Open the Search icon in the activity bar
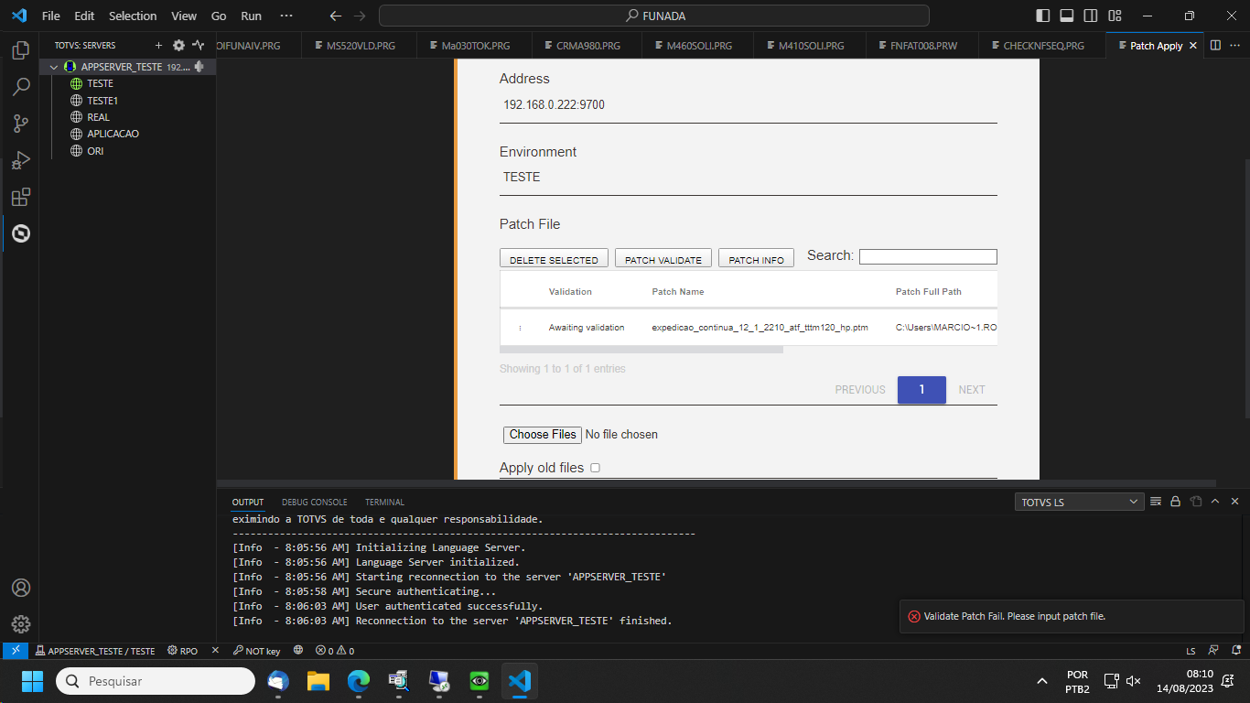This screenshot has height=703, width=1250. pyautogui.click(x=20, y=86)
